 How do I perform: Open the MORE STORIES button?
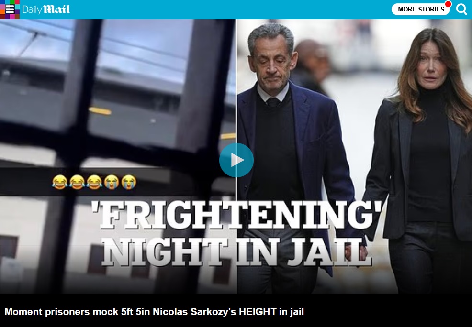point(420,9)
